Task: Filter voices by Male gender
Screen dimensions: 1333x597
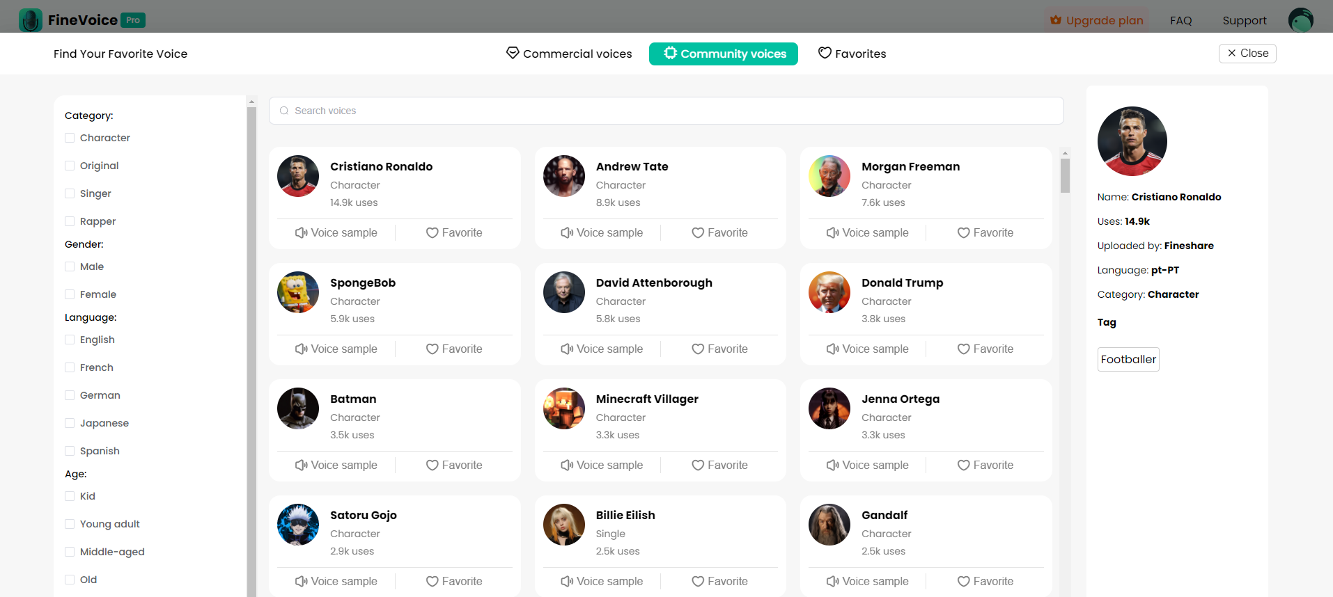Action: 70,266
